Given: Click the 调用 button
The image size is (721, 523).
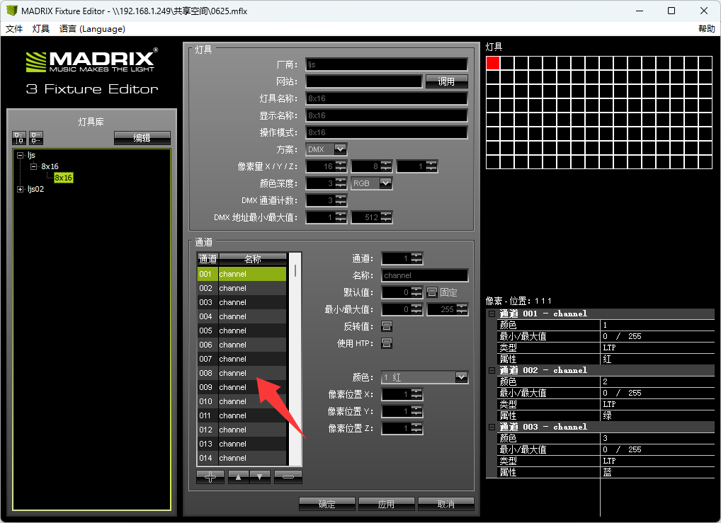Looking at the screenshot, I should click(446, 81).
